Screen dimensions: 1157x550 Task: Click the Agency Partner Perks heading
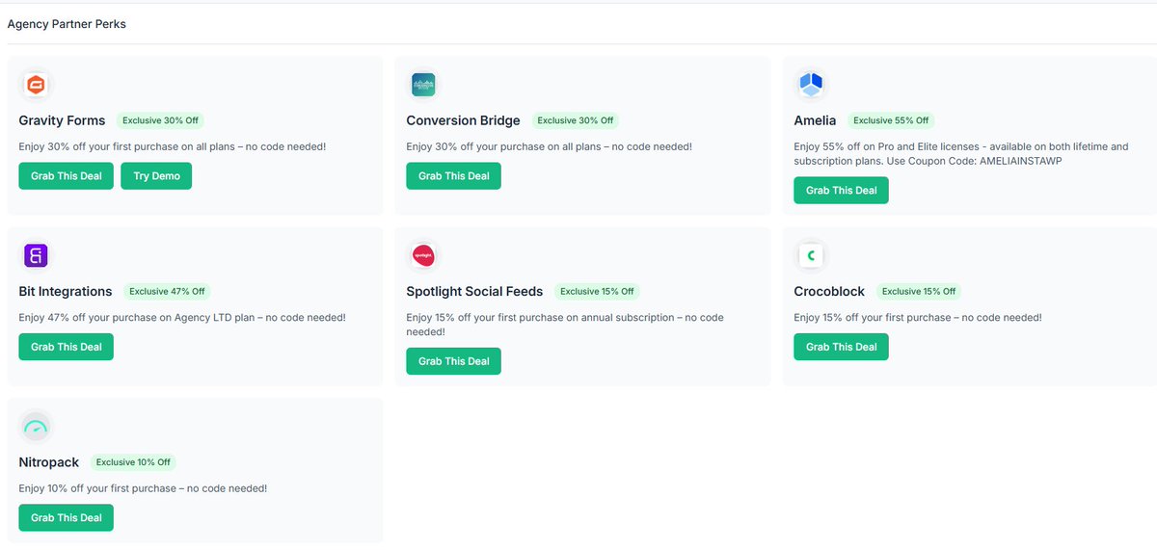[67, 24]
